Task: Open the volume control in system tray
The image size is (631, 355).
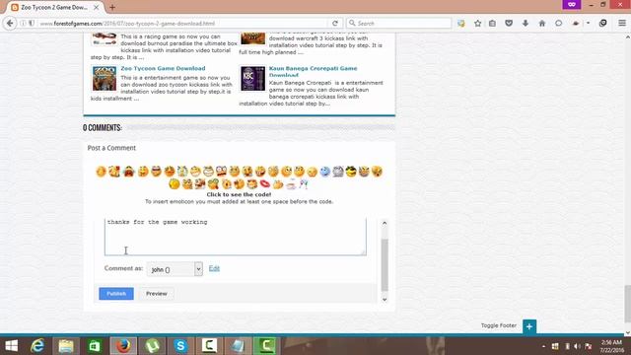Action: coord(577,346)
